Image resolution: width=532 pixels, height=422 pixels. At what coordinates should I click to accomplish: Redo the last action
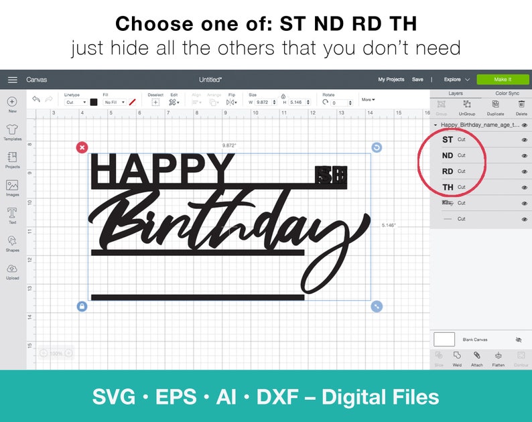[x=49, y=99]
